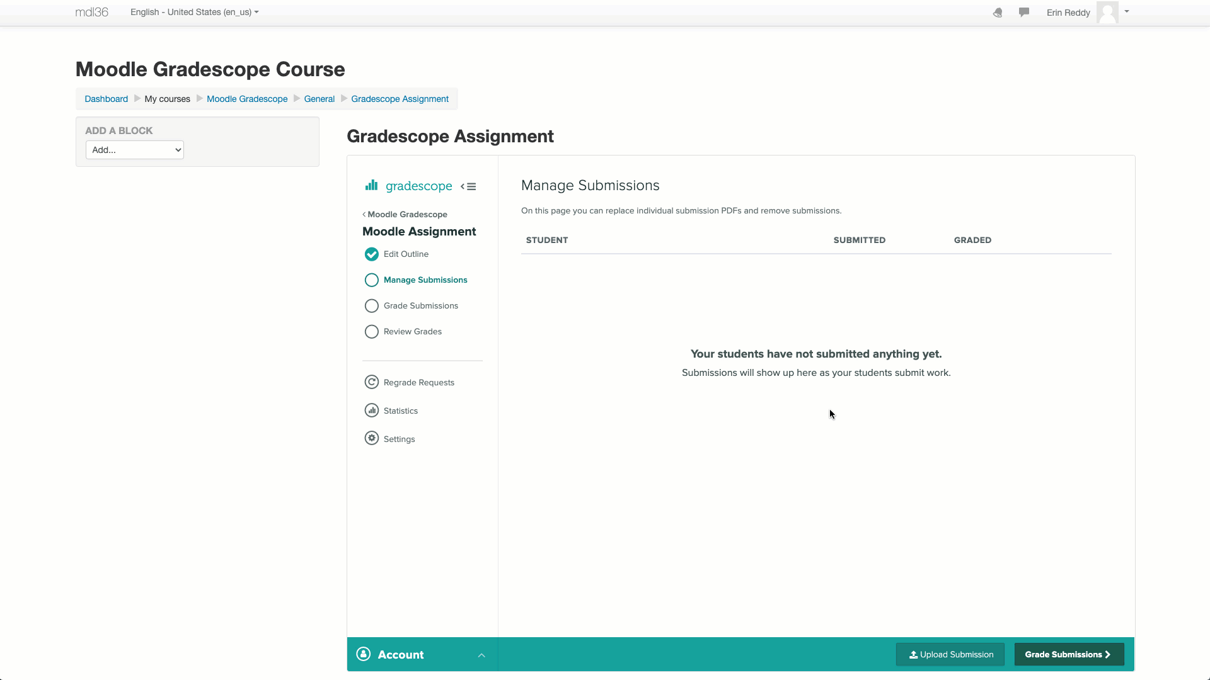Open Grade Submissions in sidebar
This screenshot has width=1210, height=680.
(421, 306)
